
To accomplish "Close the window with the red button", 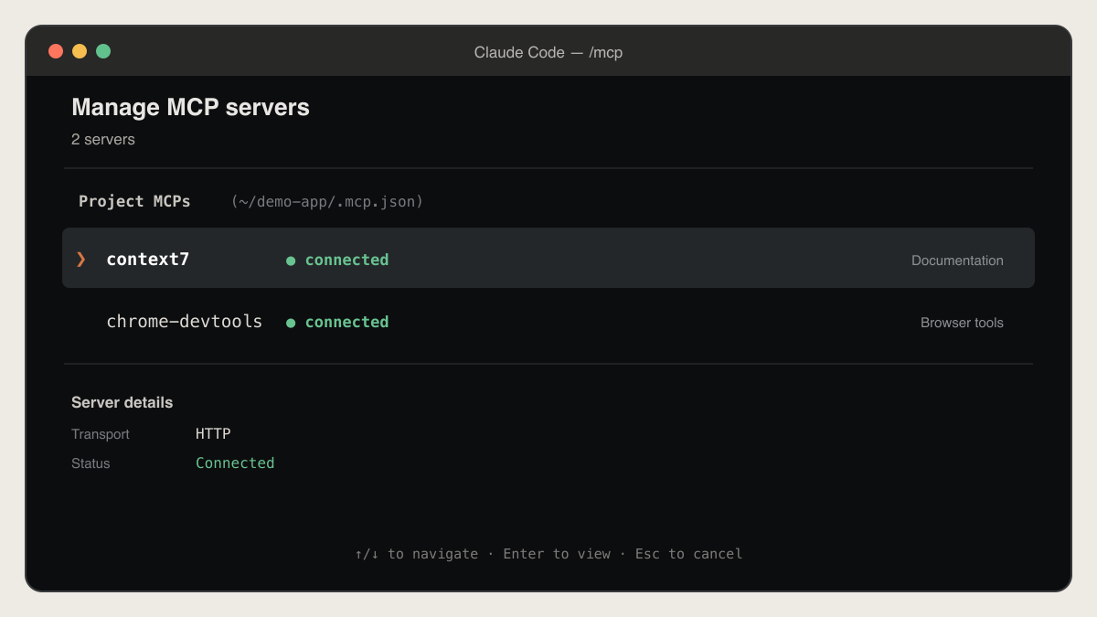I will tap(56, 51).
